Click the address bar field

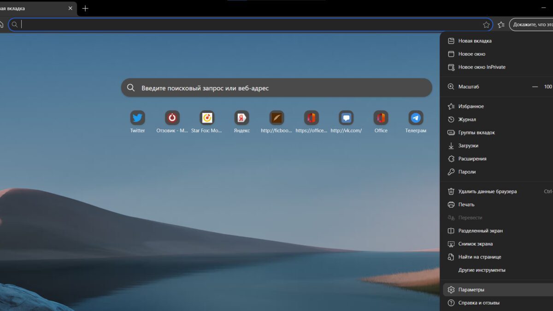(x=250, y=24)
